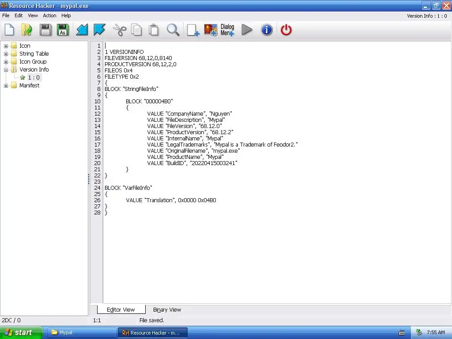Click the 1 VERSIONINFO line
The height and width of the screenshot is (339, 452).
(124, 52)
